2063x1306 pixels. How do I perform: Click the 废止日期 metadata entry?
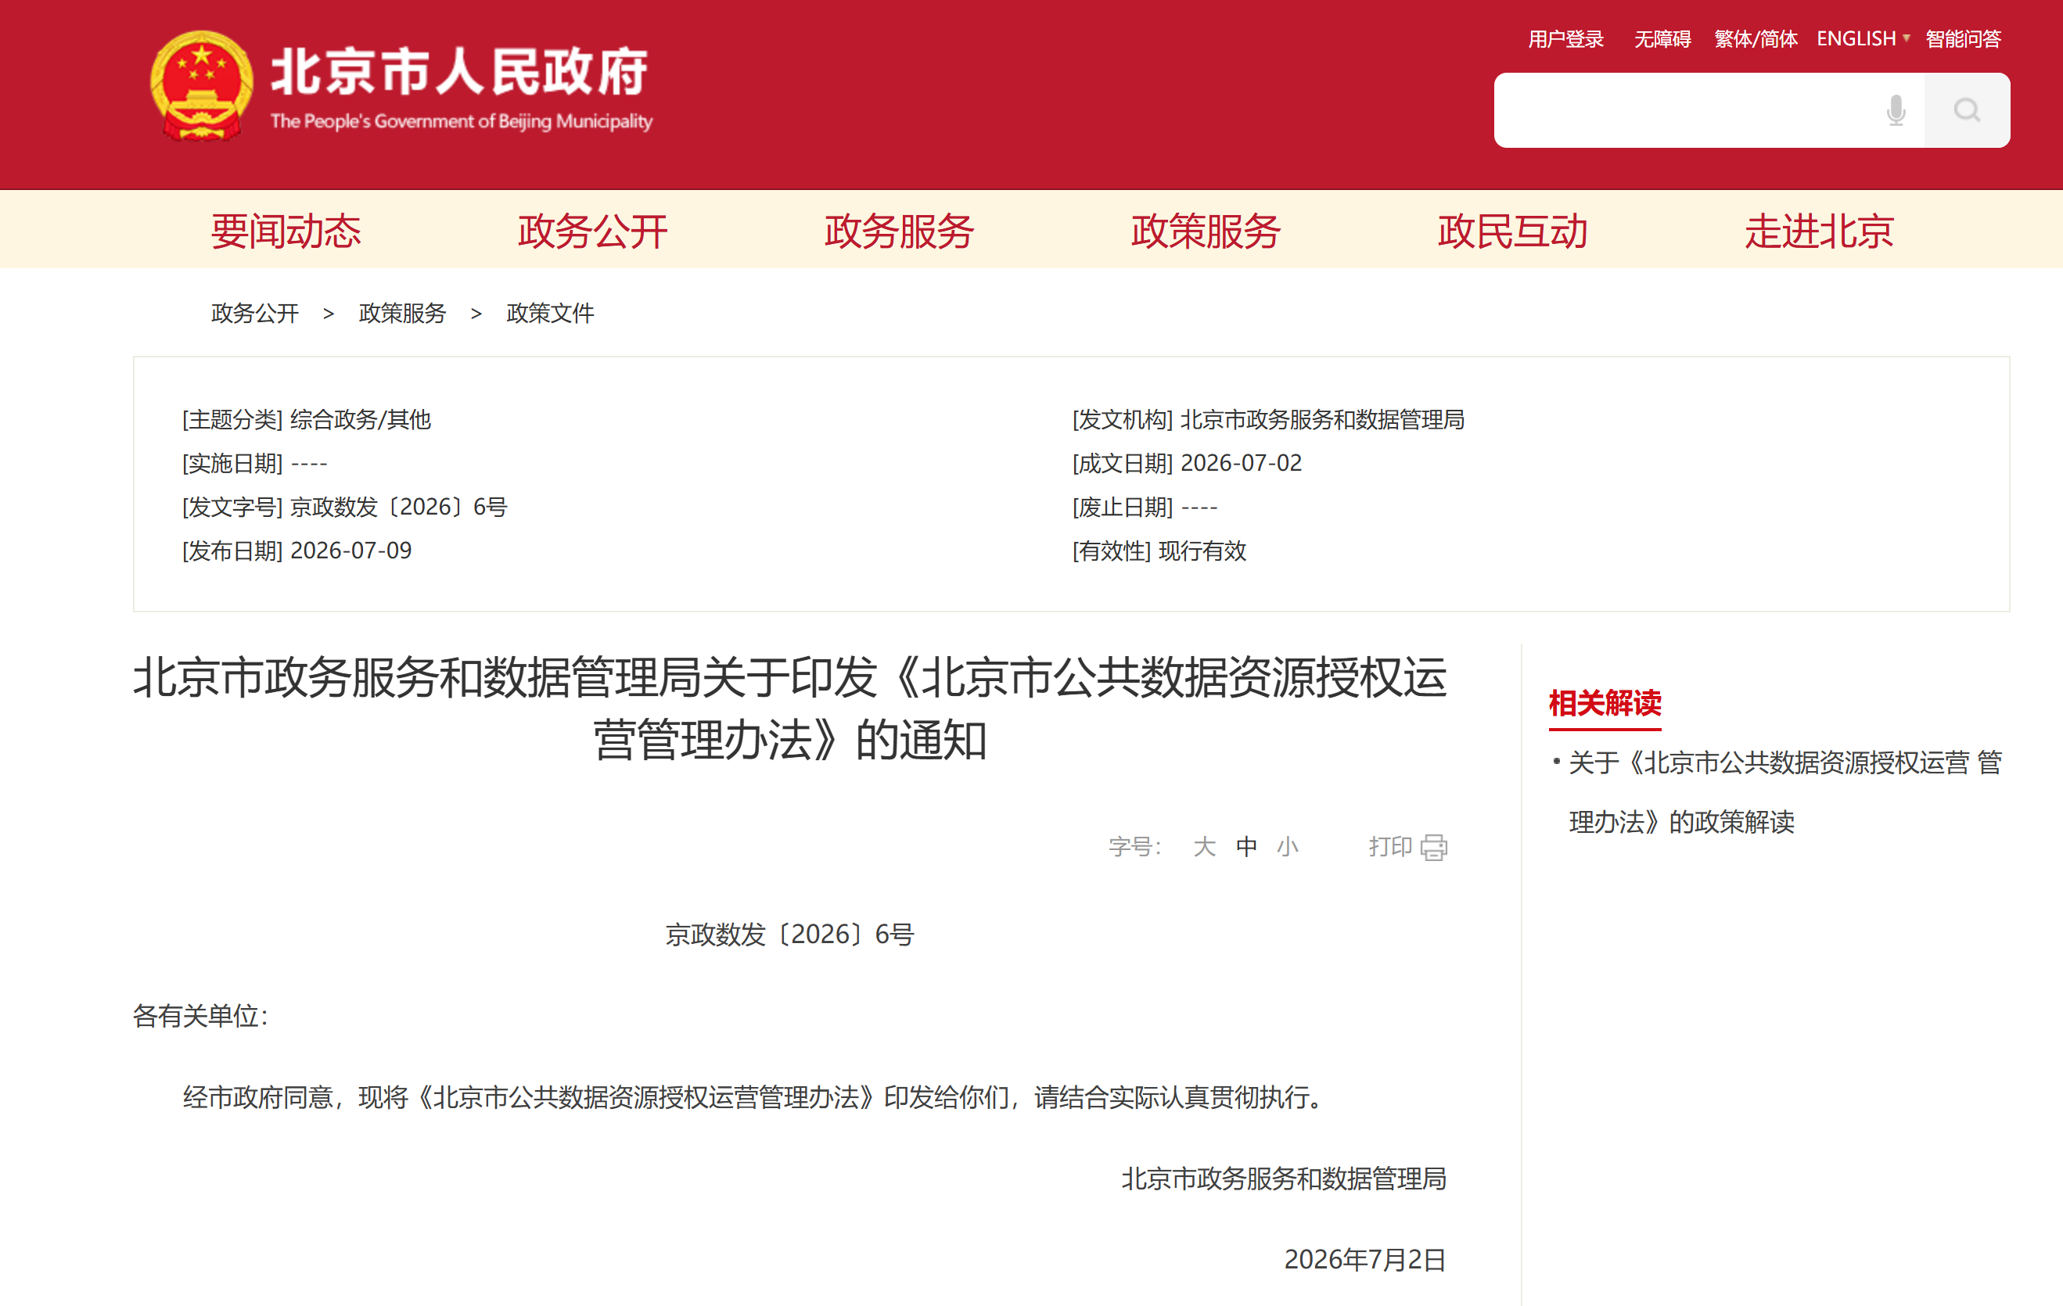pyautogui.click(x=1145, y=507)
